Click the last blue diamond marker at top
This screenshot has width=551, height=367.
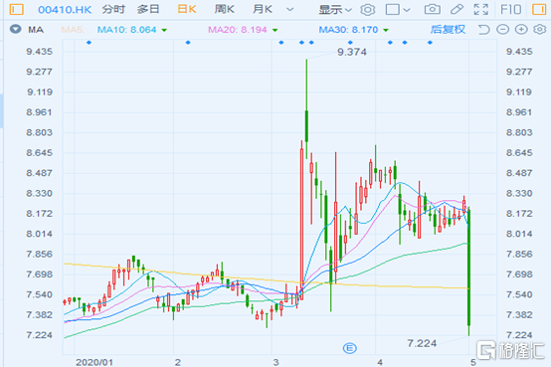pyautogui.click(x=430, y=43)
